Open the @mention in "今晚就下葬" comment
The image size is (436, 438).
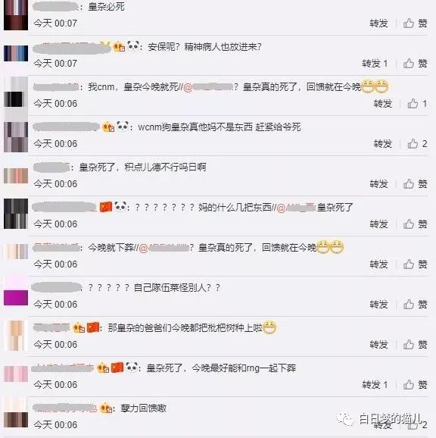[163, 248]
